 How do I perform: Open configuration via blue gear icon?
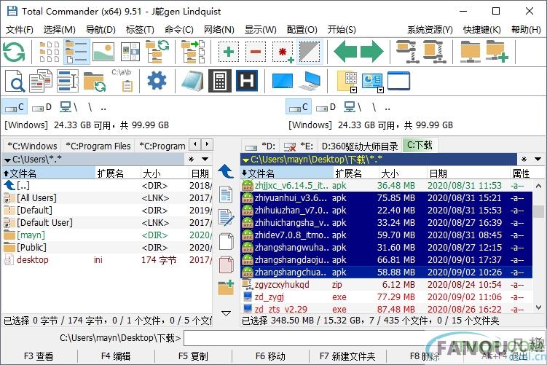[x=157, y=81]
